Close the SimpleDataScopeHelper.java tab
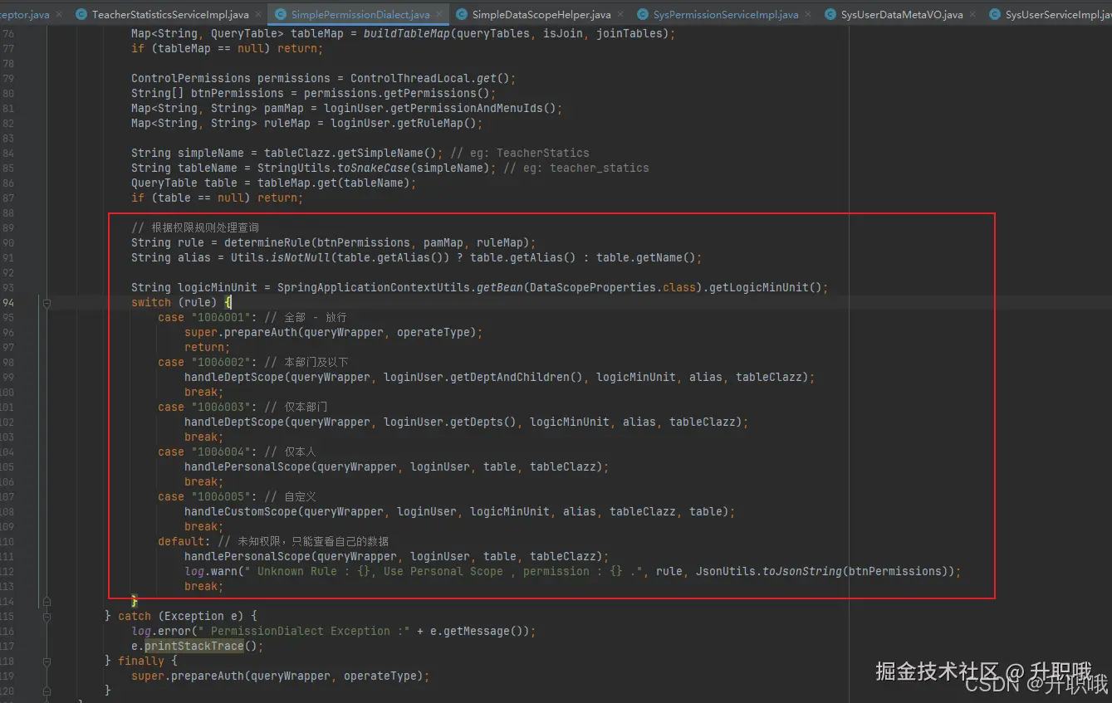This screenshot has width=1112, height=703. (620, 15)
